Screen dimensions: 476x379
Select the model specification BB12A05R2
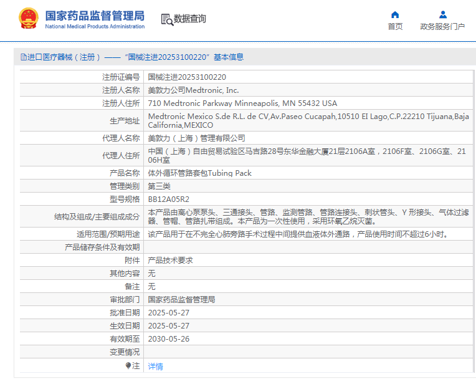pos(168,199)
